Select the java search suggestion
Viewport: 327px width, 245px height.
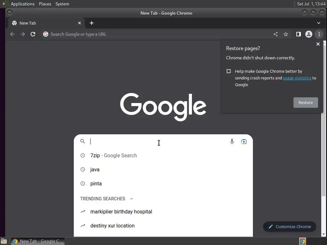[163, 169]
